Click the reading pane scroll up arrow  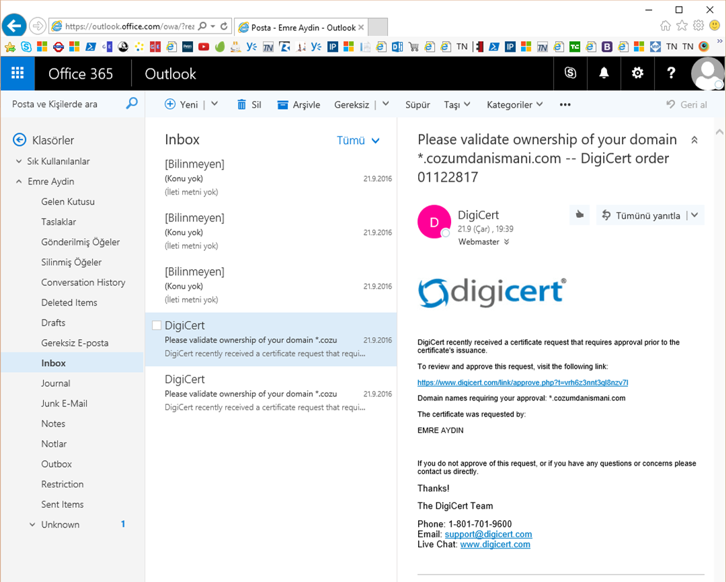tap(719, 132)
